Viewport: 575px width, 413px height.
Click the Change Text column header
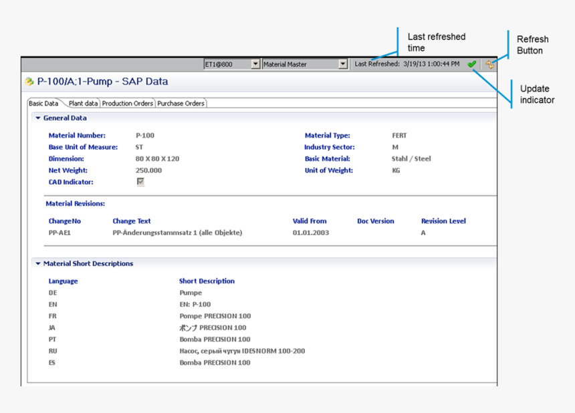[x=132, y=221]
